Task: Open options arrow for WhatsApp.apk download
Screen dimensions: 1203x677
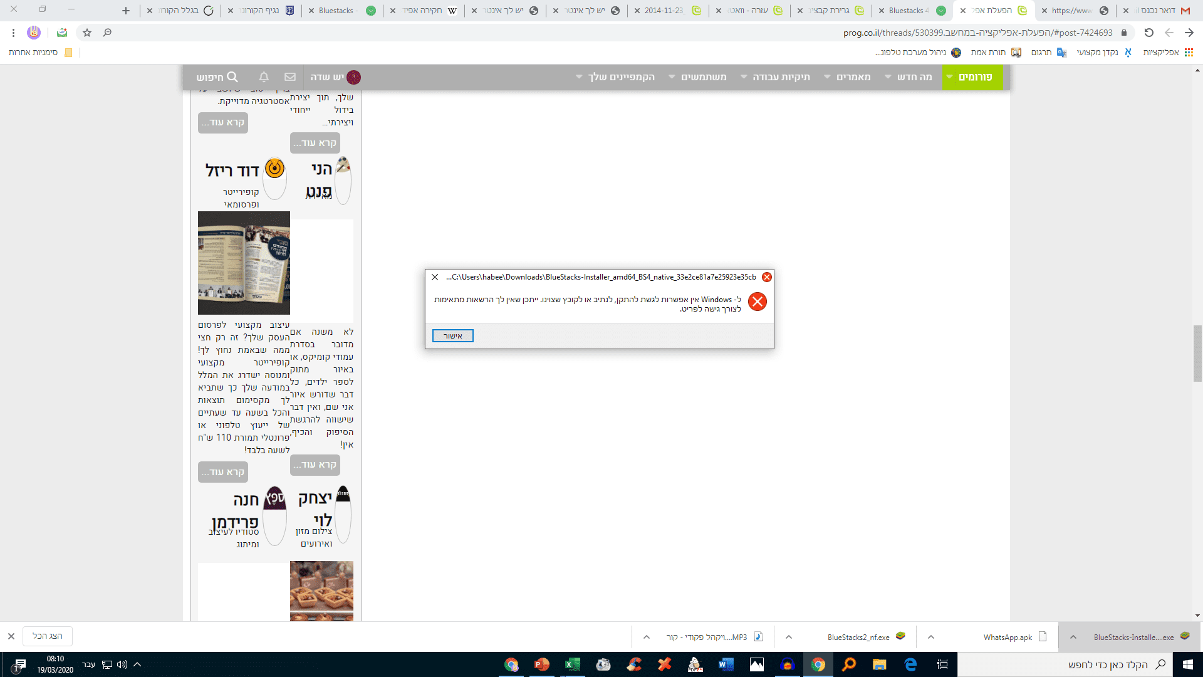Action: pyautogui.click(x=931, y=637)
